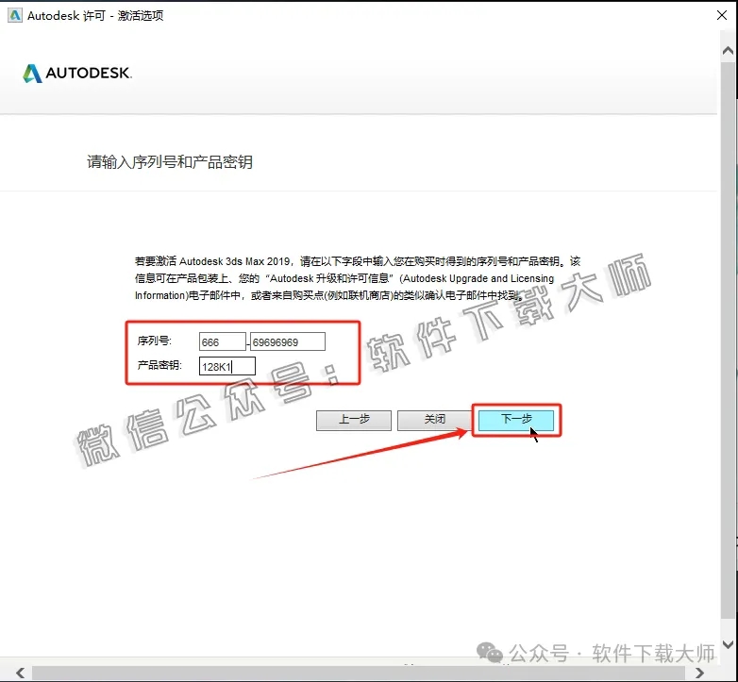Click the 关闭 (Close) button

(434, 420)
